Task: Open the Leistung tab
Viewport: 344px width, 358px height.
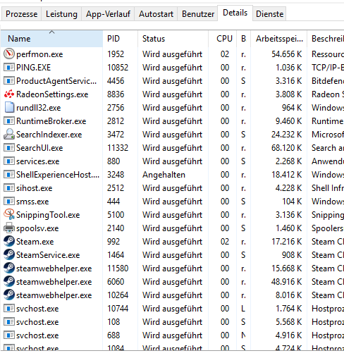Action: coord(61,14)
